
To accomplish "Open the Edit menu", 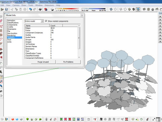I will coord(2,5).
